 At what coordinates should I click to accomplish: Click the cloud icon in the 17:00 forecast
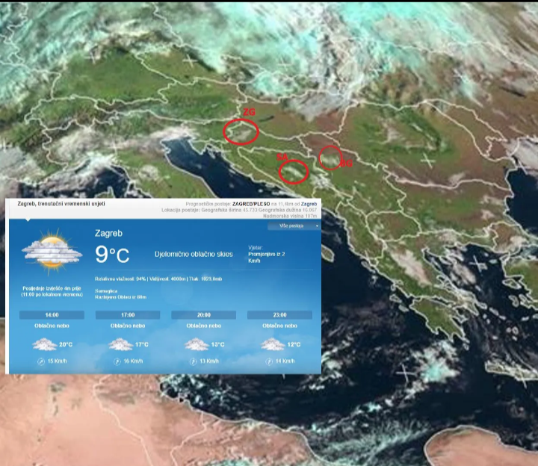pos(120,344)
